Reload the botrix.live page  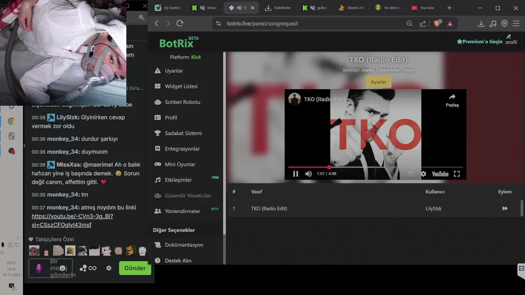(x=180, y=23)
